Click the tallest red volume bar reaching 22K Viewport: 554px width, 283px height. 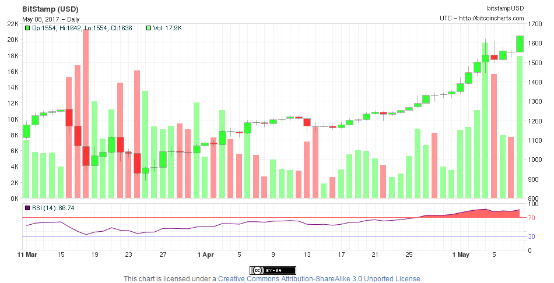pos(86,113)
